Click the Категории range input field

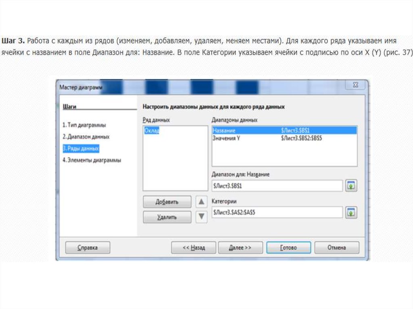click(x=277, y=212)
